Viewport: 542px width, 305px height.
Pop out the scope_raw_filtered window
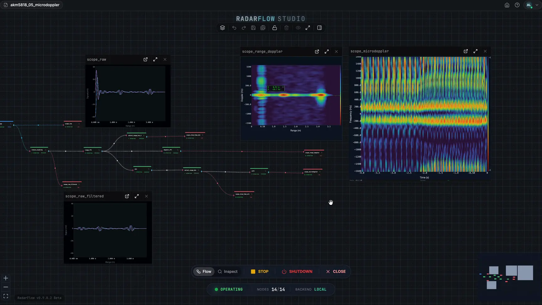(127, 196)
